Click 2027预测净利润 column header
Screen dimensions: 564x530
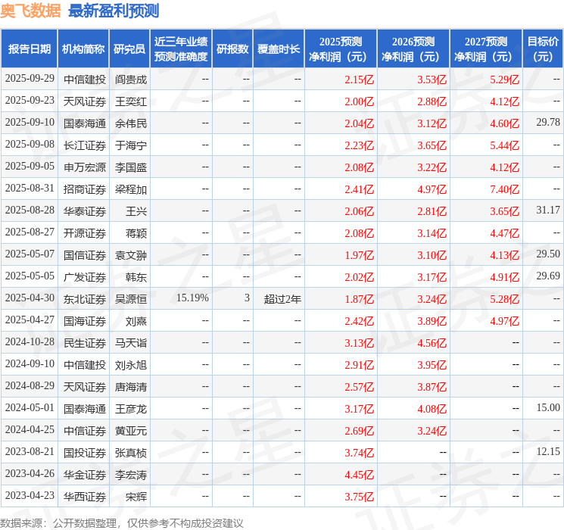point(486,49)
